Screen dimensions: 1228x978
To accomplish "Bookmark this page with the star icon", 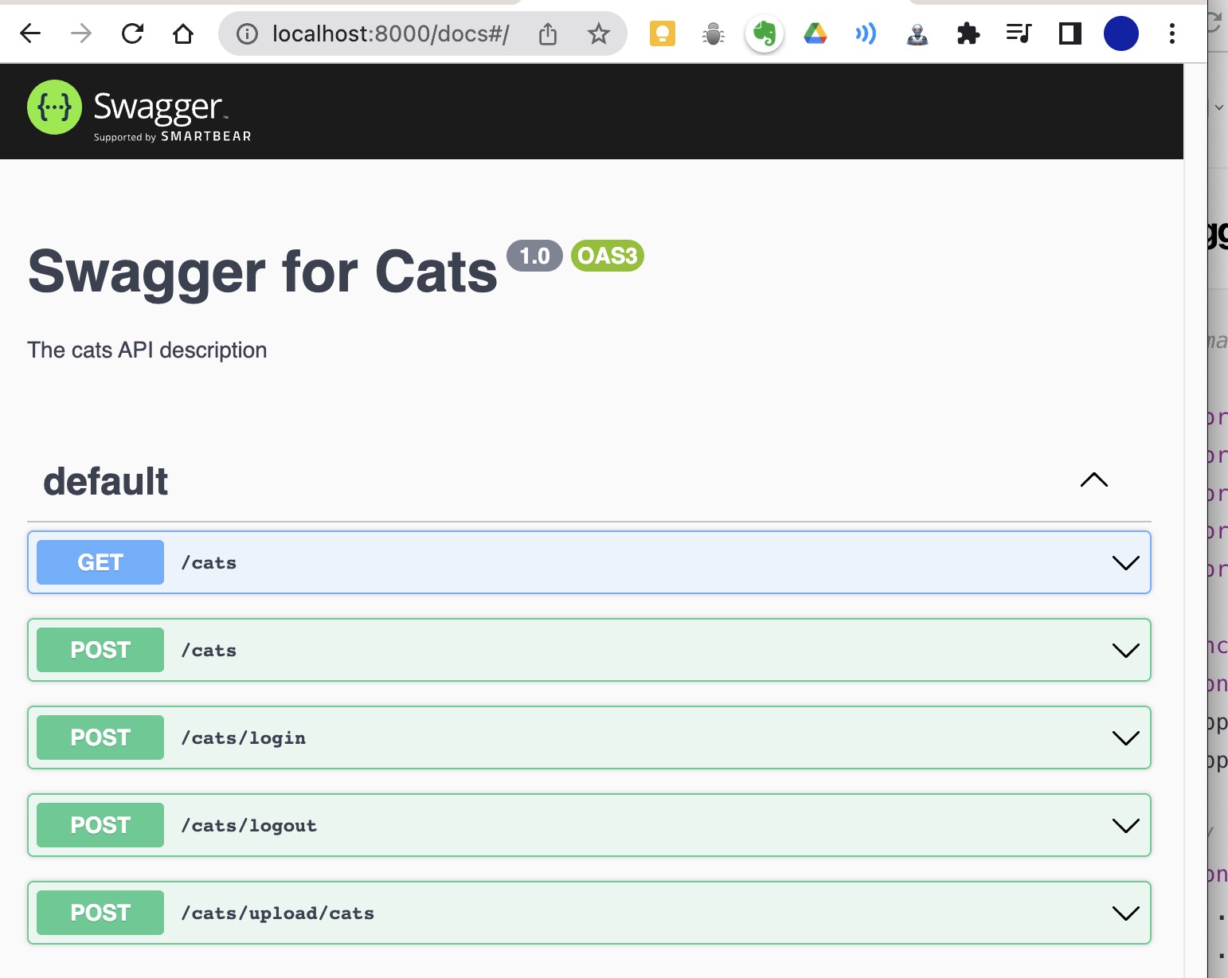I will (599, 33).
